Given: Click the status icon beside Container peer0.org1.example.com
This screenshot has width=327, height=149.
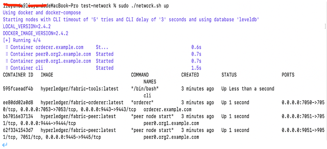Looking at the screenshot, I should (7, 61).
